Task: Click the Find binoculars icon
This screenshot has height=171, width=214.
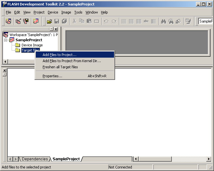Action: (163, 21)
